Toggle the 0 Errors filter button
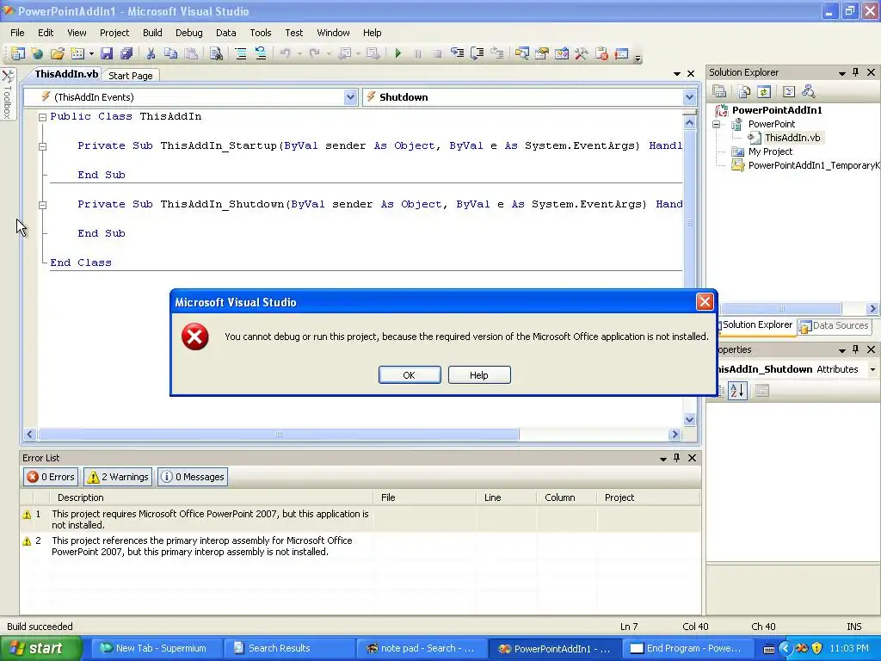The width and height of the screenshot is (881, 661). click(x=51, y=477)
